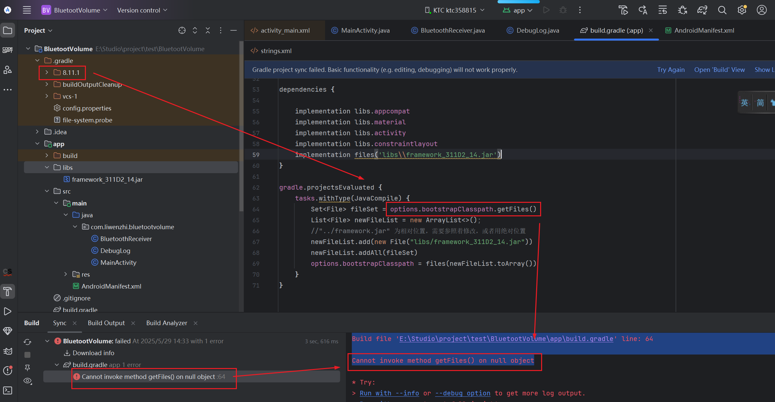Stop the build process
Image resolution: width=775 pixels, height=402 pixels.
tap(27, 355)
